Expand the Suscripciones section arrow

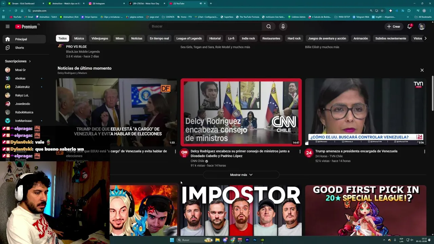30,61
